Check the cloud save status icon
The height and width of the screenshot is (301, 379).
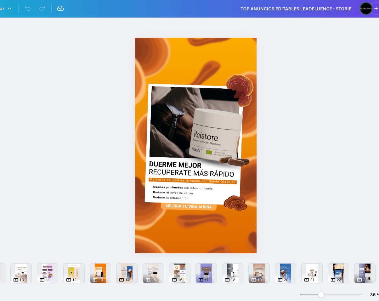click(x=60, y=8)
